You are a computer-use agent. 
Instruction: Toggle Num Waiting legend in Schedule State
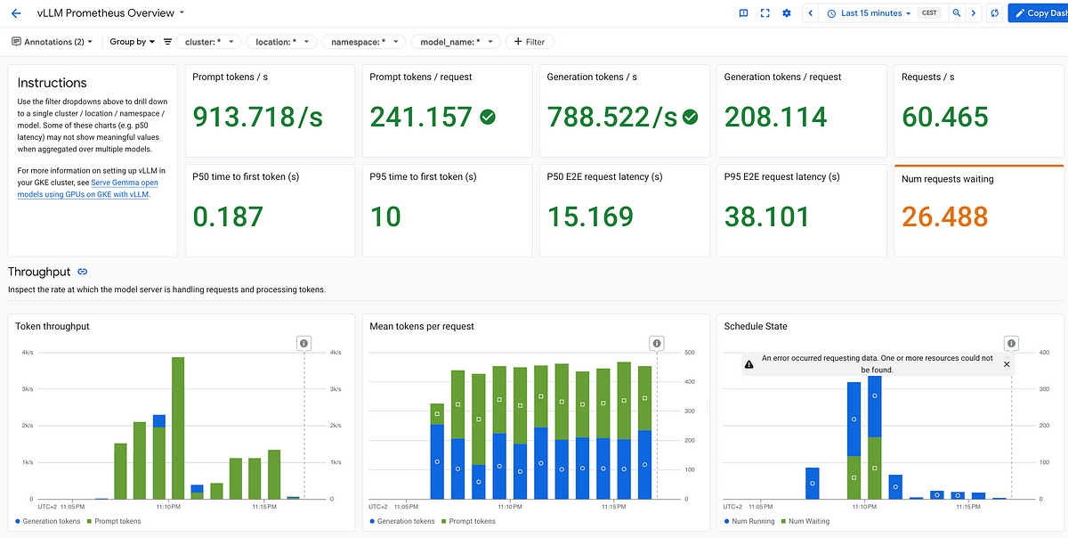pos(808,521)
